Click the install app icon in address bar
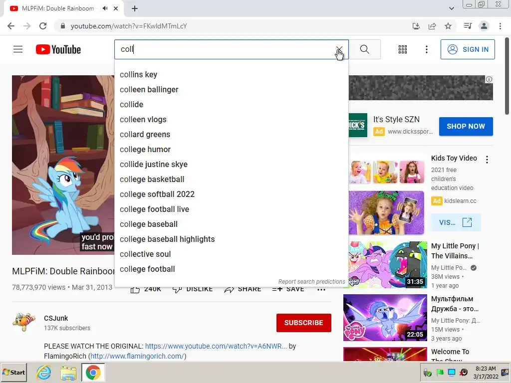This screenshot has width=511, height=383. pos(416,26)
